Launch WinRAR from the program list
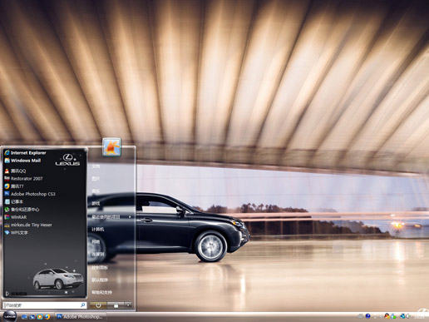This screenshot has height=322, width=429. pyautogui.click(x=16, y=217)
